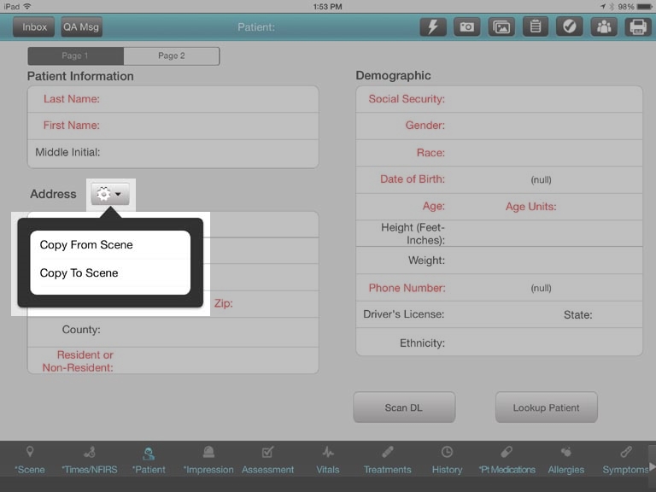The image size is (656, 492).
Task: Switch to Page 1 tab
Action: (75, 56)
